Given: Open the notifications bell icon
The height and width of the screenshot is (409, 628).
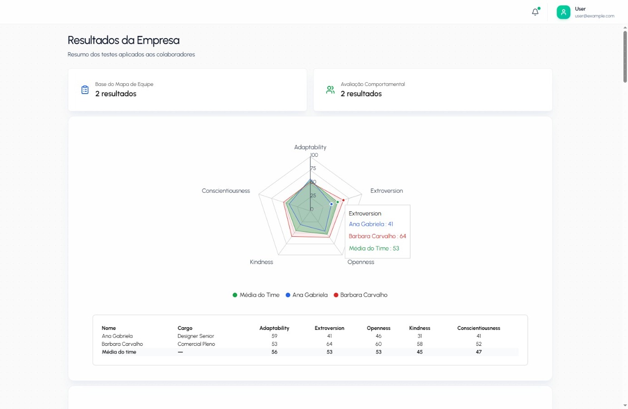Looking at the screenshot, I should [535, 12].
